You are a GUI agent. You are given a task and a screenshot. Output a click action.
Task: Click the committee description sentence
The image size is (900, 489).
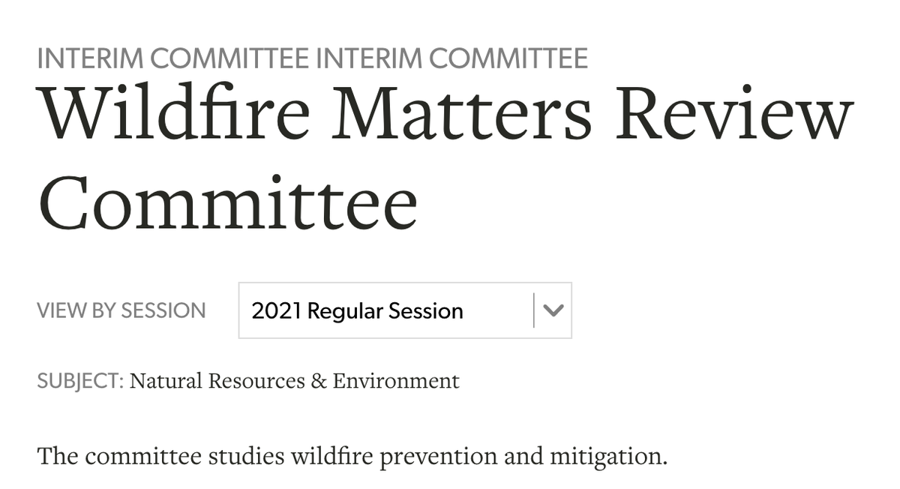point(352,455)
